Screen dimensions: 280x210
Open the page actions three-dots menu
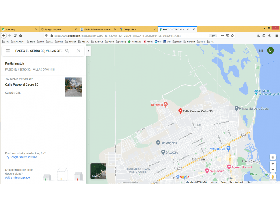pyautogui.click(x=222, y=35)
